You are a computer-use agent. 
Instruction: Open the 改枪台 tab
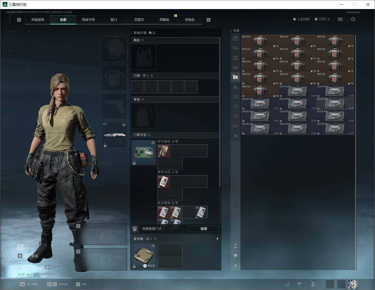pyautogui.click(x=190, y=20)
